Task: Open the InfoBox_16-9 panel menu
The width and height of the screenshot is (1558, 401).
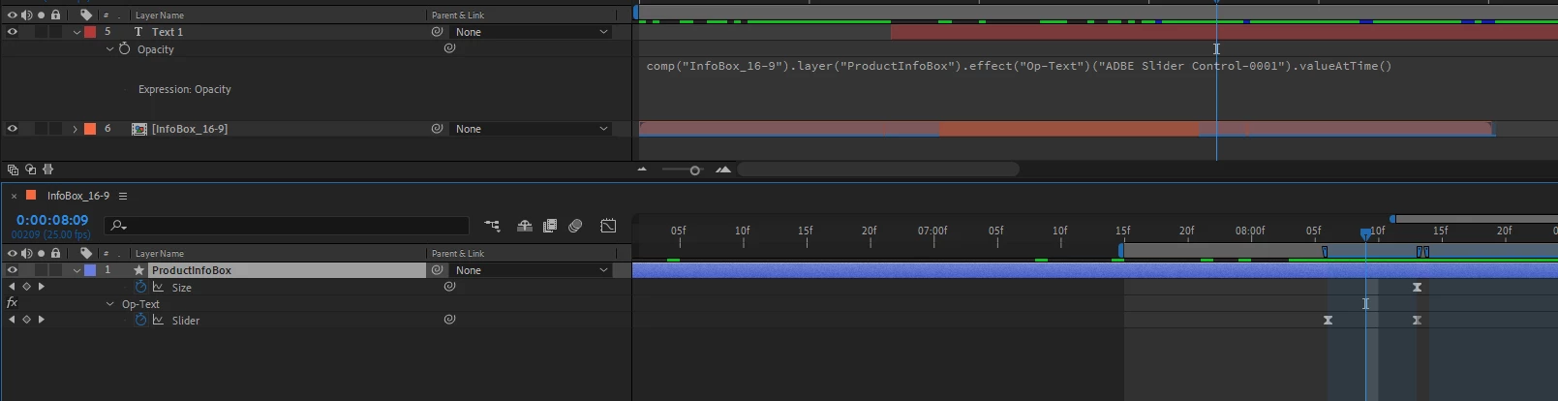Action: tap(123, 196)
